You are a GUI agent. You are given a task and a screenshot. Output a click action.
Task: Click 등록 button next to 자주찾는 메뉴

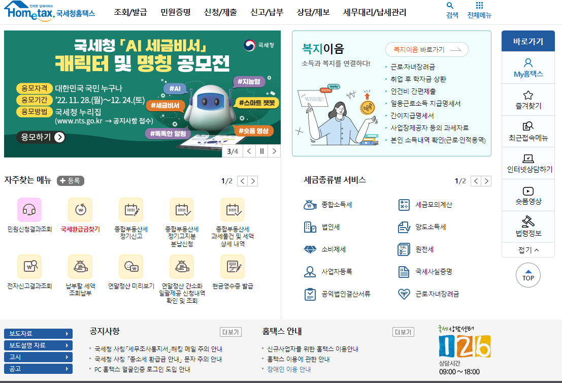70,181
